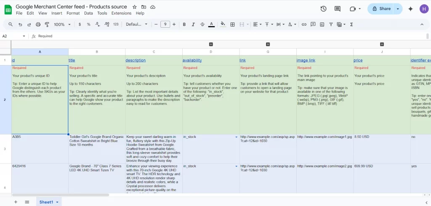Increase font size plus button
431x206 pixels.
pos(174,24)
